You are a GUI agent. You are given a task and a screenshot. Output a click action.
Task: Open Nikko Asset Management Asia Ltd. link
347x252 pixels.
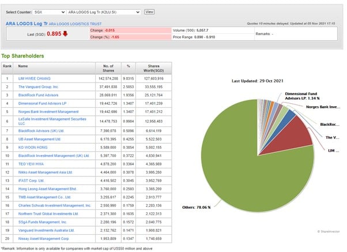46,172
